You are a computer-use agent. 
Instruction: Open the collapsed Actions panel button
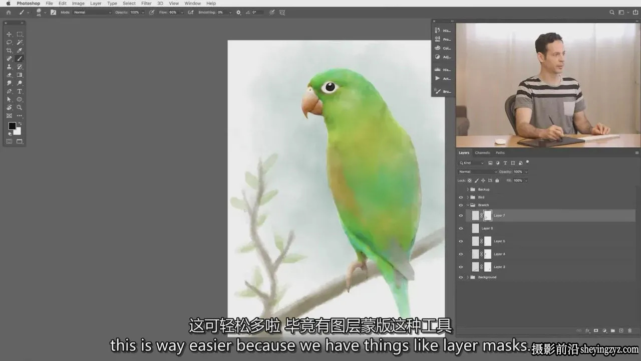pyautogui.click(x=443, y=79)
